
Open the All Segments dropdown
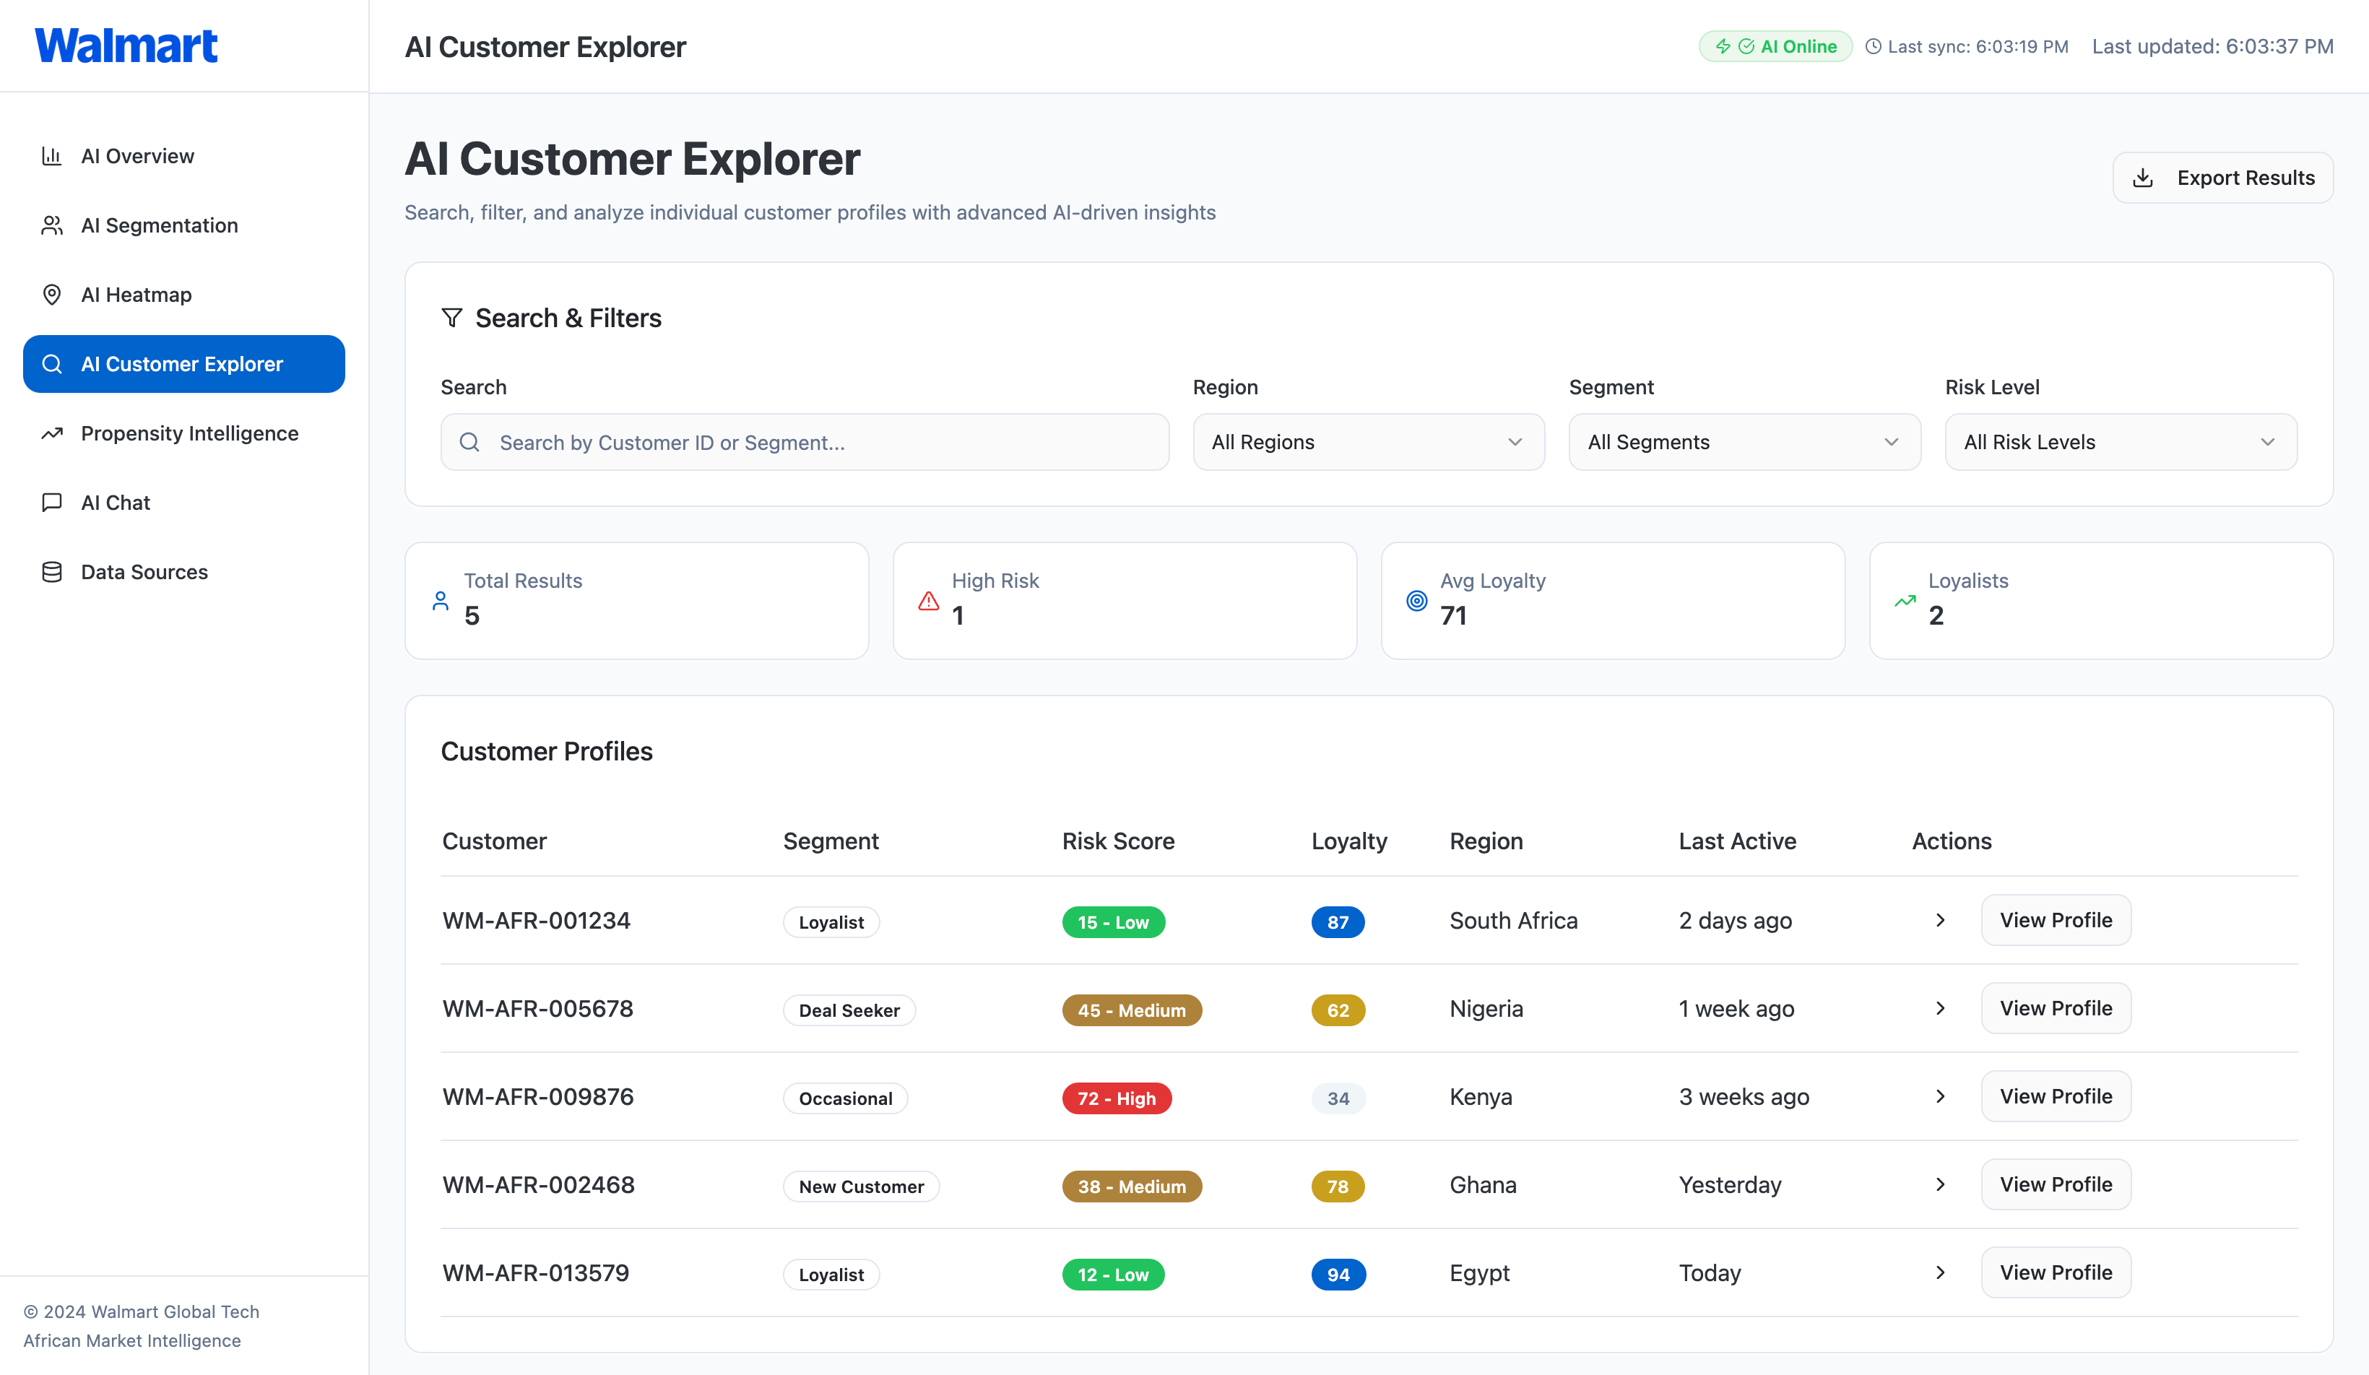[x=1744, y=442]
